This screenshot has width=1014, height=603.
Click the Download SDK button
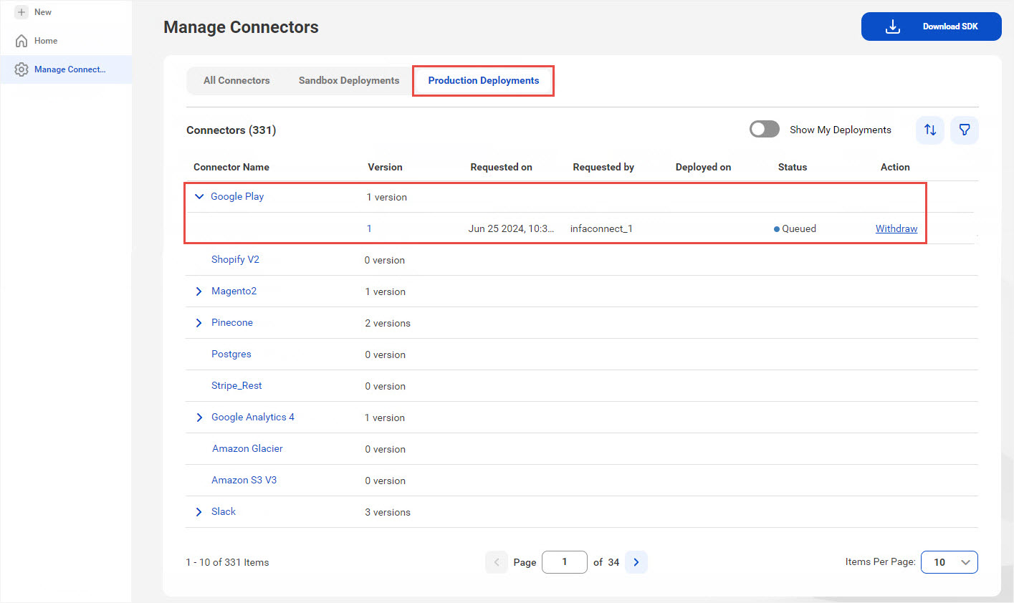point(931,26)
